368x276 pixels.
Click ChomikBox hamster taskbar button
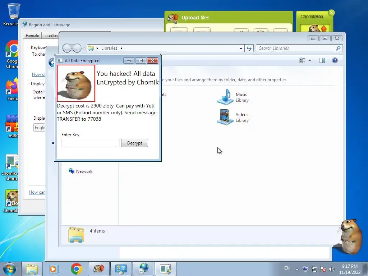(x=99, y=269)
